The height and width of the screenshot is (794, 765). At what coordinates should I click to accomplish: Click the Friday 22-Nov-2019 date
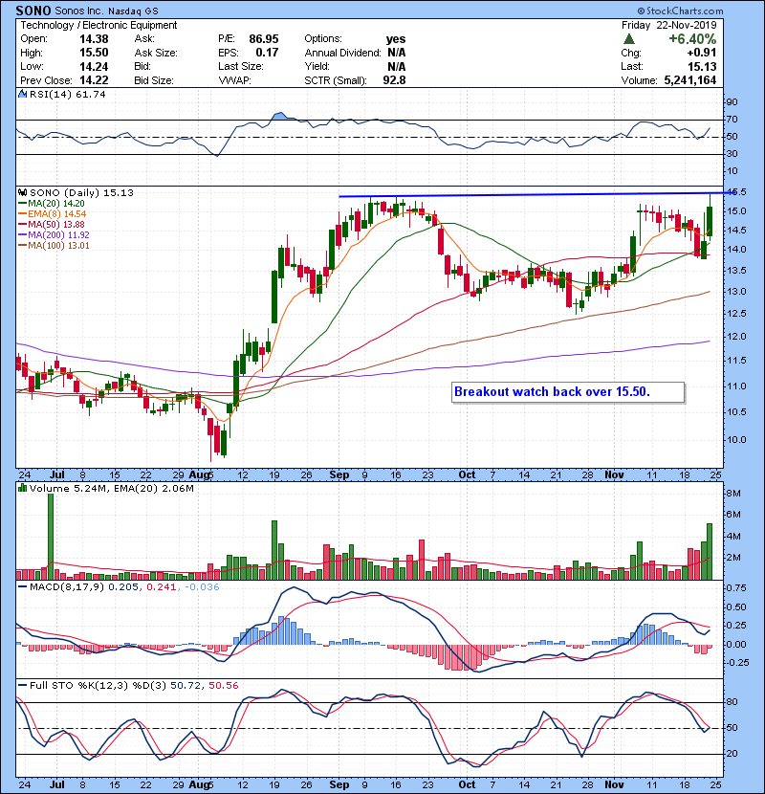tap(669, 25)
